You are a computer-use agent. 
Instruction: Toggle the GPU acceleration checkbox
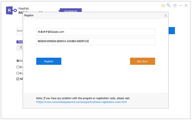tap(18, 79)
